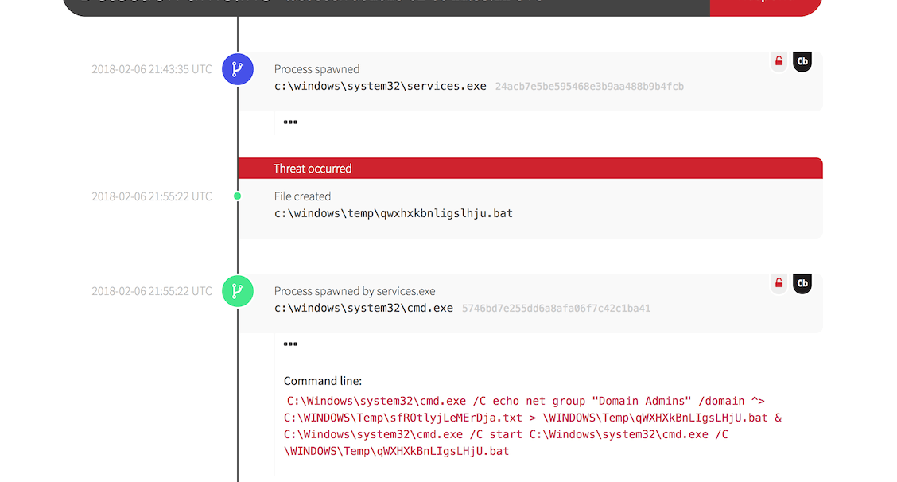Screen dimensions: 897x482
Task: Click the created file path qwxhxkbnligslhju.bat
Action: tap(394, 213)
